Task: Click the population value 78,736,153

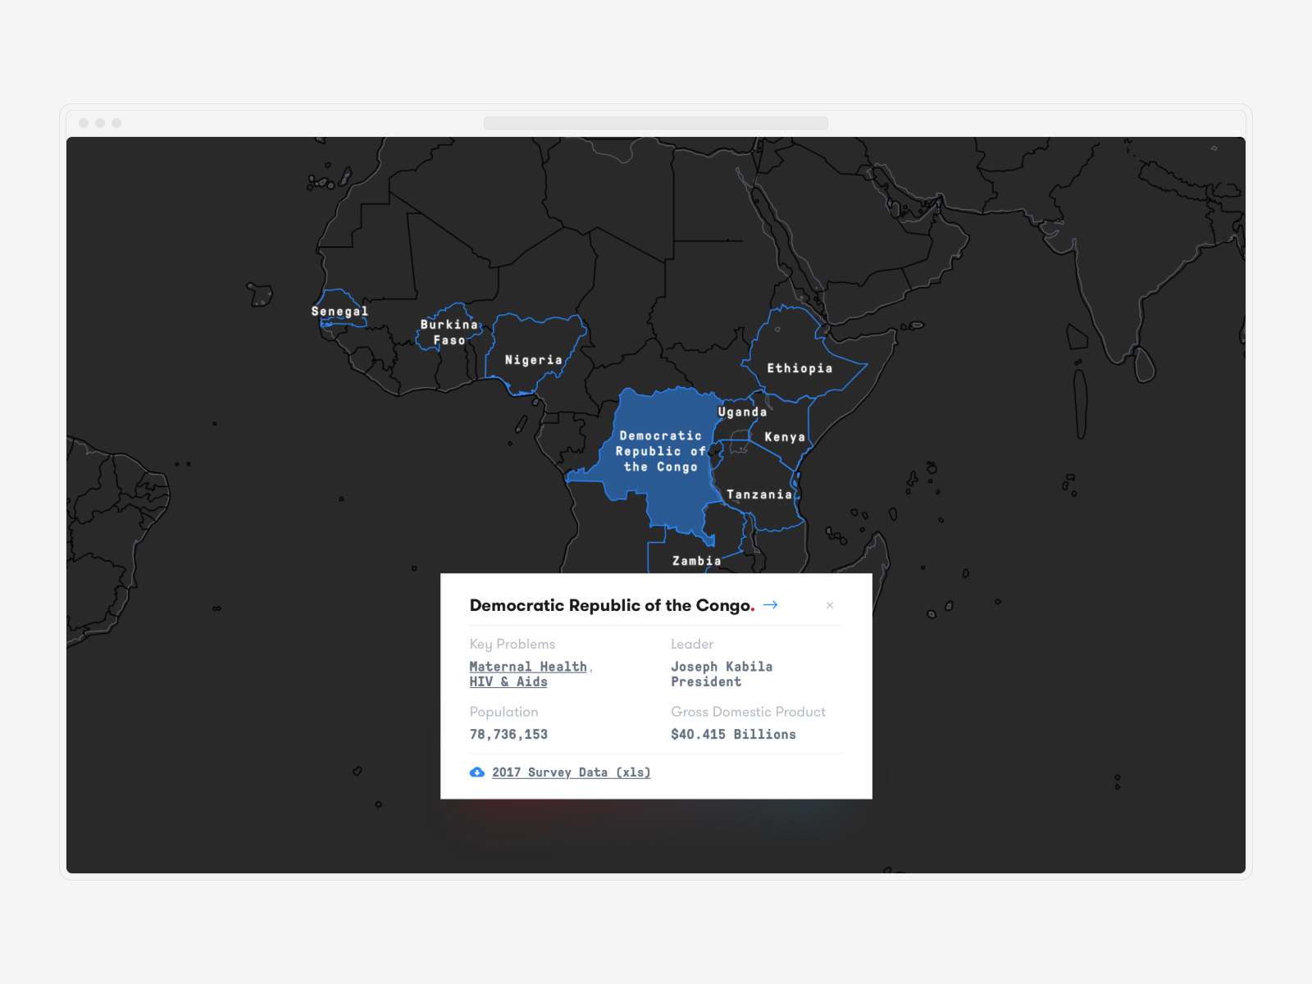Action: [508, 735]
